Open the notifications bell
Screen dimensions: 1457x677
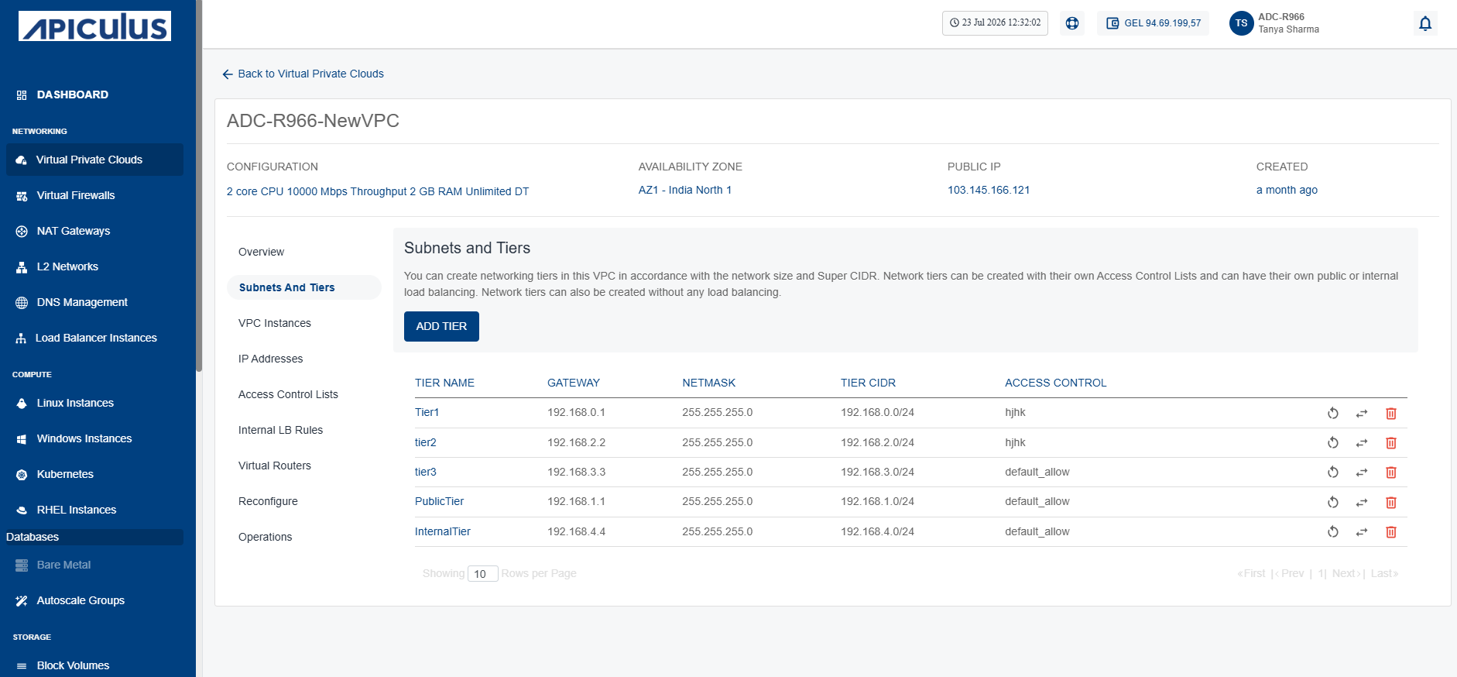tap(1425, 23)
